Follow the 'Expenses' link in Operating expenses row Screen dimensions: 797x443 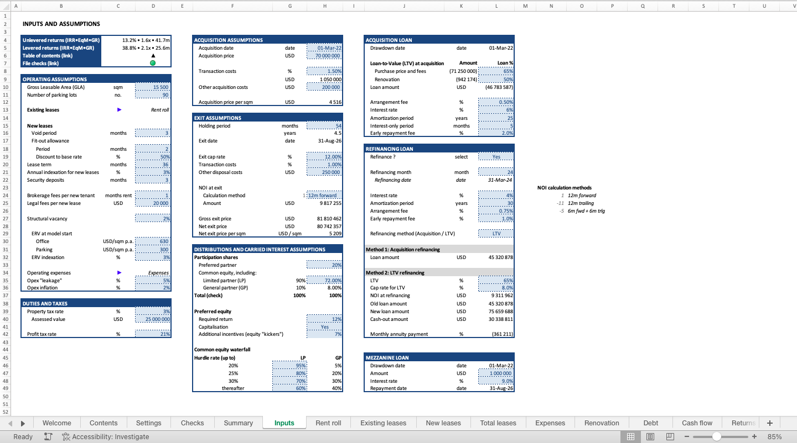click(x=158, y=273)
